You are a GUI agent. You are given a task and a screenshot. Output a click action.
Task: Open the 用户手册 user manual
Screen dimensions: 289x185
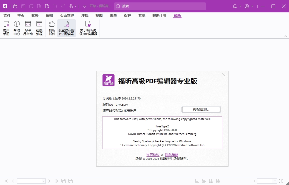click(x=6, y=28)
